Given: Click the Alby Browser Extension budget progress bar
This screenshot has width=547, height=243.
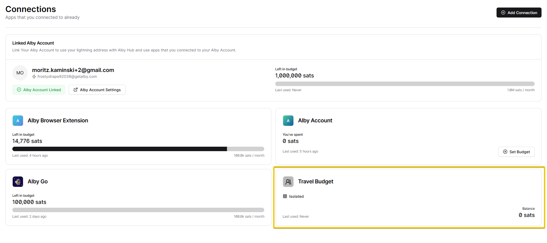Looking at the screenshot, I should pyautogui.click(x=138, y=149).
